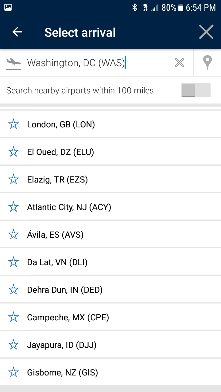Choose Campeche, MX (CPE) destination
Viewport: 221px width, 392px height.
[x=110, y=317]
